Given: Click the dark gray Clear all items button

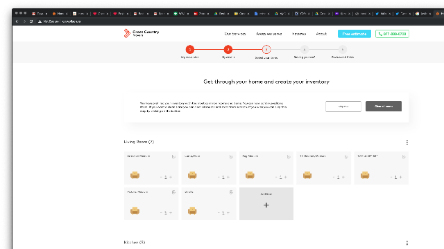Looking at the screenshot, I should tap(384, 107).
